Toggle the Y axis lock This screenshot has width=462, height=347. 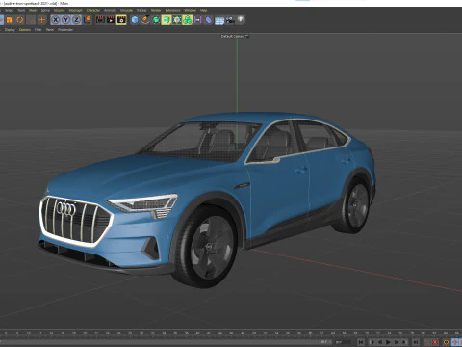coord(66,20)
